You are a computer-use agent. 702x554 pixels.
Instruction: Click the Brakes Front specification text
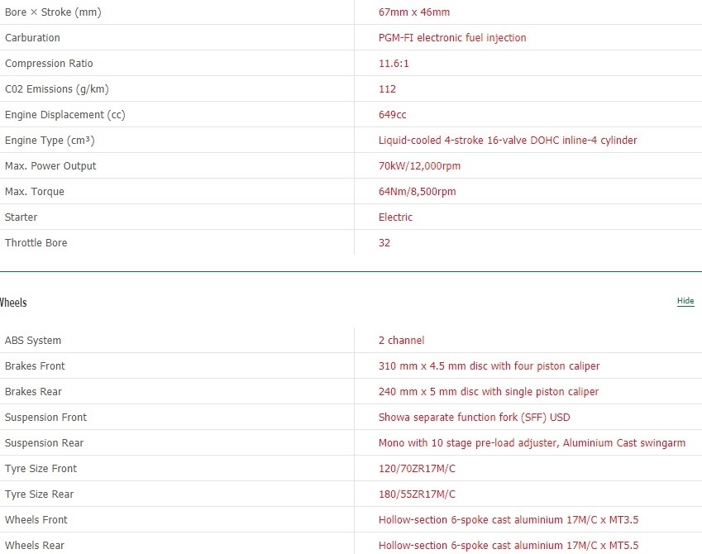(489, 366)
